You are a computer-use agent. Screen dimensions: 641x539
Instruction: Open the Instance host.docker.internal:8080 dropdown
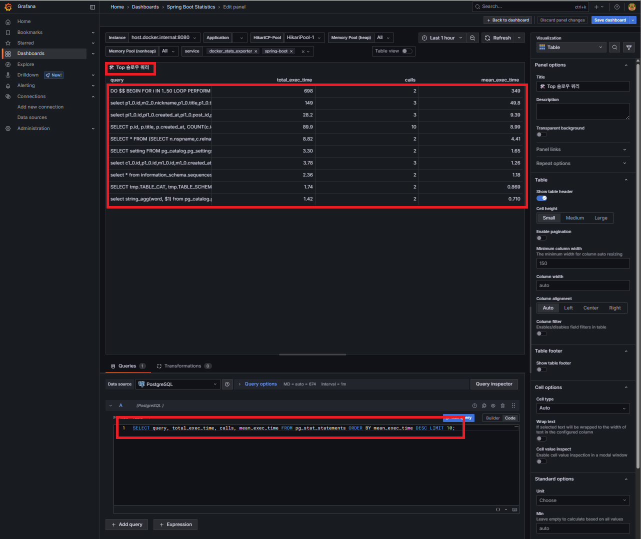[x=165, y=37]
